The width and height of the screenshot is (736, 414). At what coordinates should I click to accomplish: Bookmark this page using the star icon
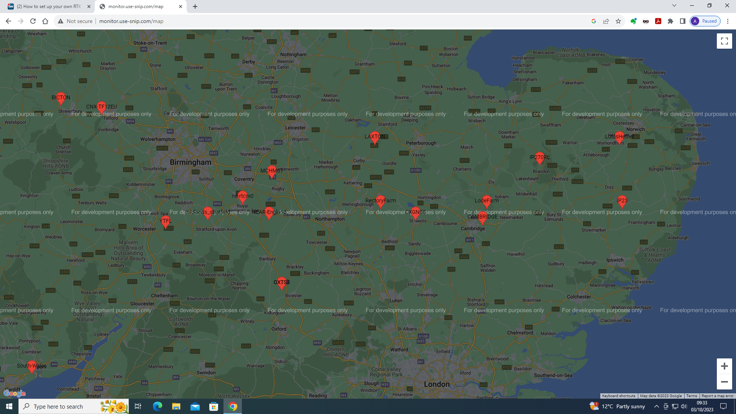pyautogui.click(x=618, y=21)
